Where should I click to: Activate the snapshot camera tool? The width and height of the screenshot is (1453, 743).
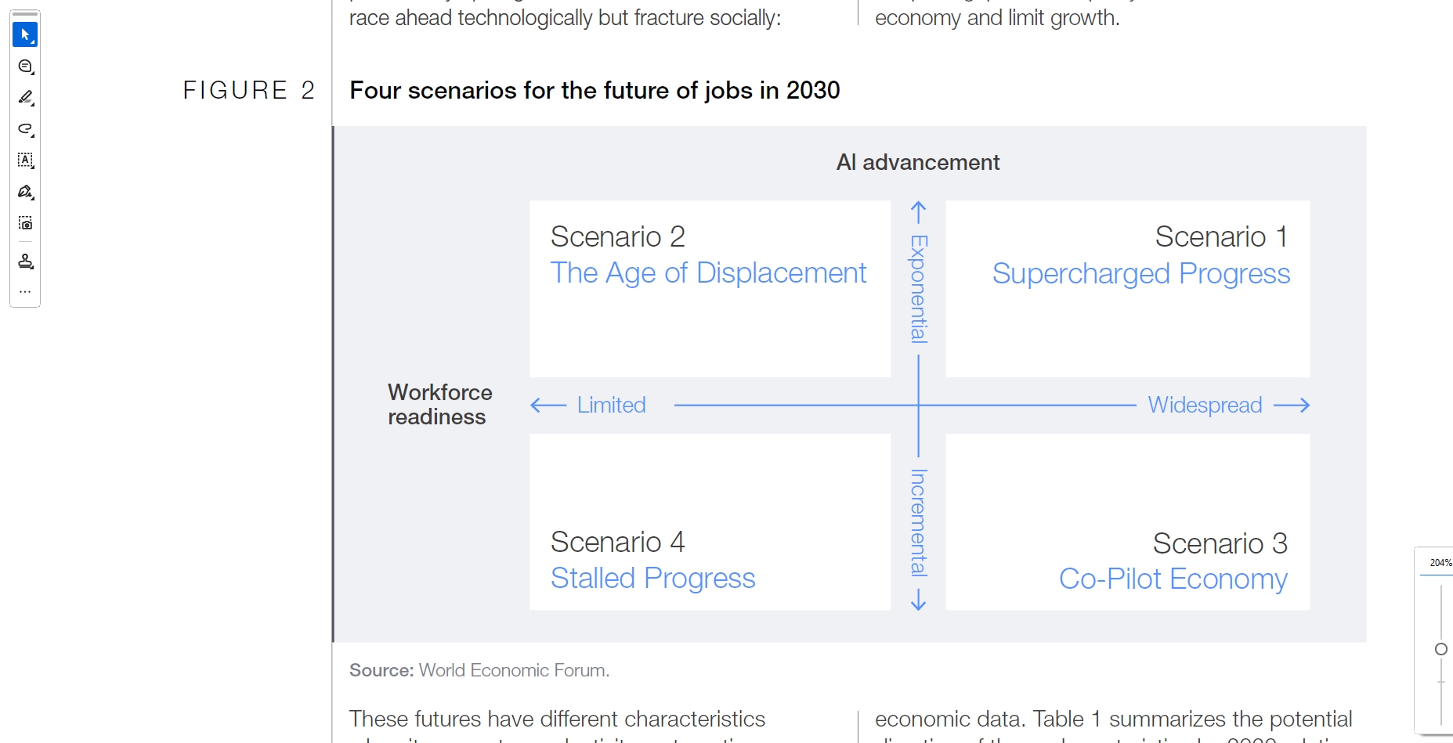(25, 223)
